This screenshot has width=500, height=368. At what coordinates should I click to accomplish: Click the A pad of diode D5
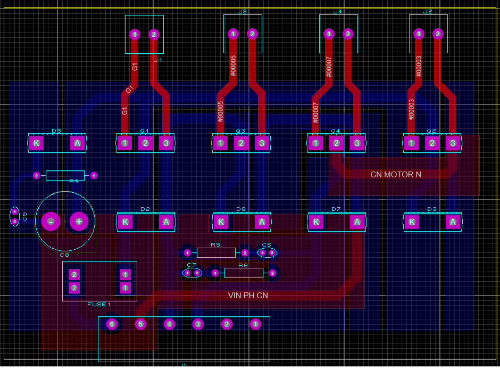pyautogui.click(x=78, y=143)
